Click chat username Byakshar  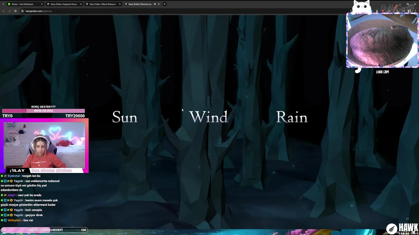[x=14, y=176]
